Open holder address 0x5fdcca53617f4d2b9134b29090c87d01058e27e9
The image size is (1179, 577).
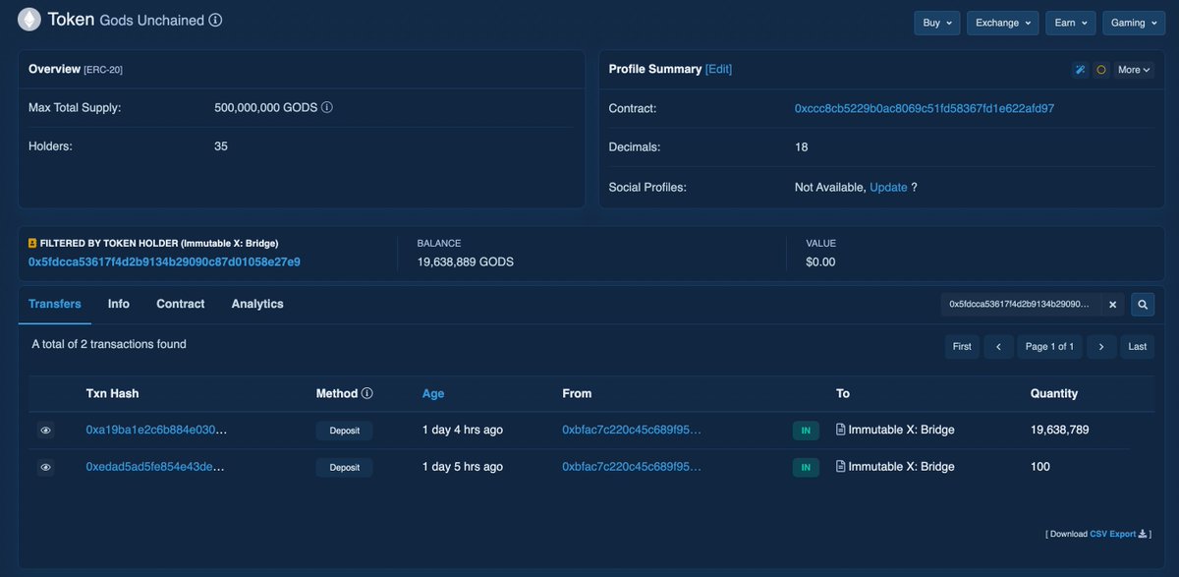click(164, 261)
